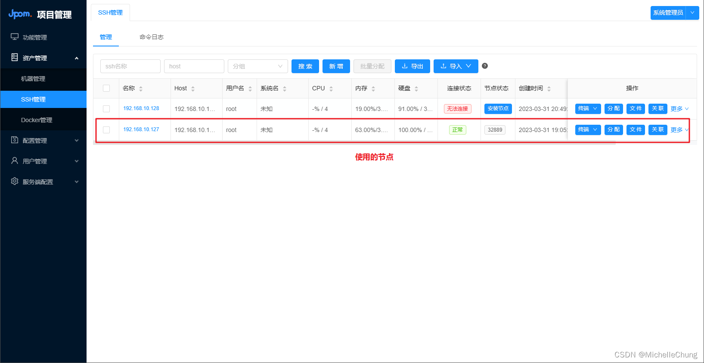The width and height of the screenshot is (704, 363).
Task: Click the 32889 node status tag
Action: tap(495, 130)
